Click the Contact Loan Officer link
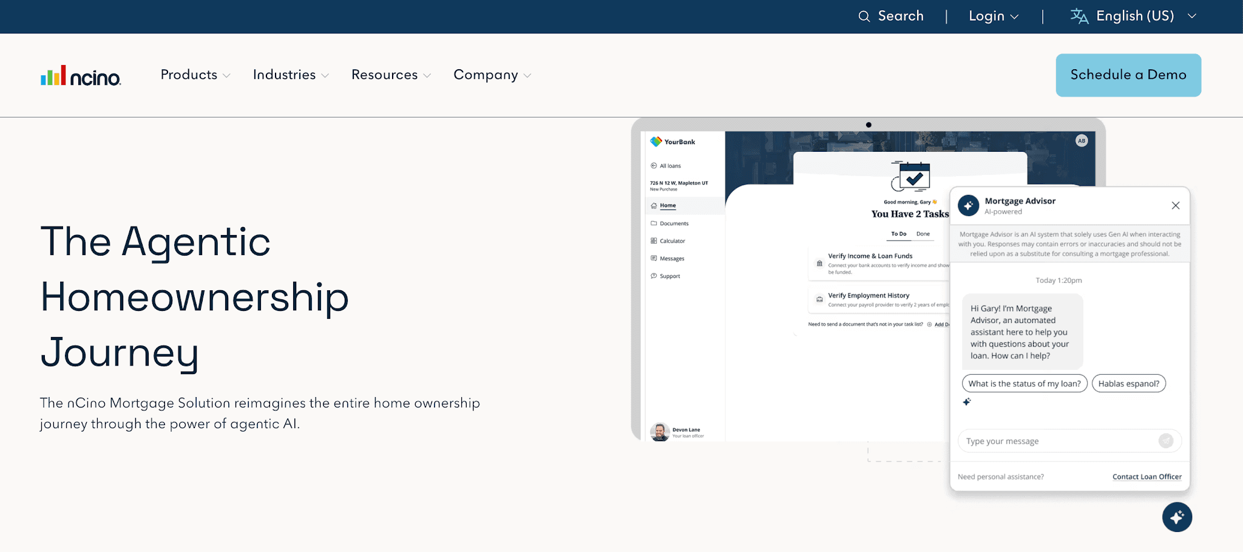1243x552 pixels. click(x=1147, y=477)
